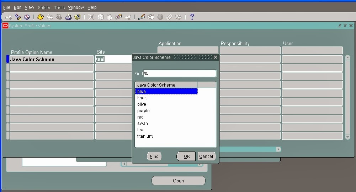This screenshot has height=192, width=356.
Task: Open the Edit menu
Action: point(17,7)
